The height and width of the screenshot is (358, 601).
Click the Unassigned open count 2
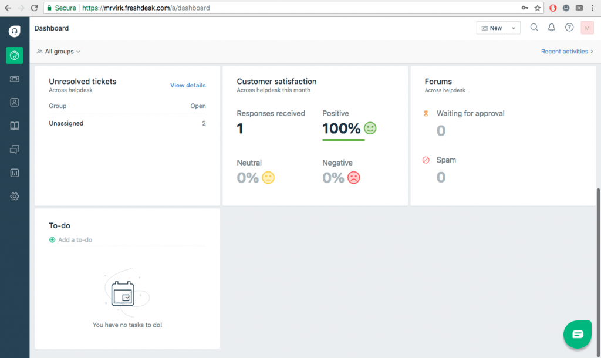[204, 123]
